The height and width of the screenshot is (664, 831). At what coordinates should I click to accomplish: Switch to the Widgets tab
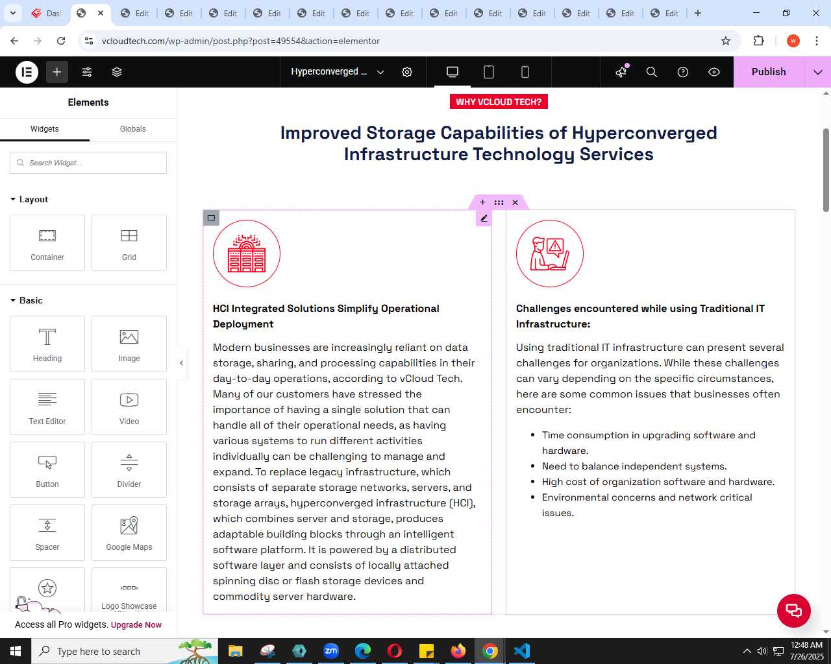point(45,129)
